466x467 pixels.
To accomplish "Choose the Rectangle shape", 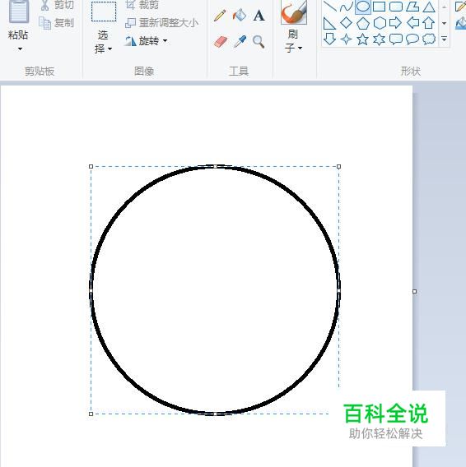I will pos(380,7).
